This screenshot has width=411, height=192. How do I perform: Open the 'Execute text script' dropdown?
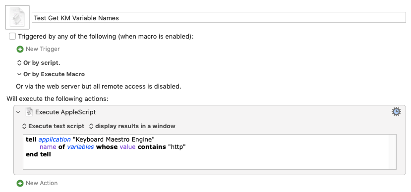pyautogui.click(x=53, y=126)
